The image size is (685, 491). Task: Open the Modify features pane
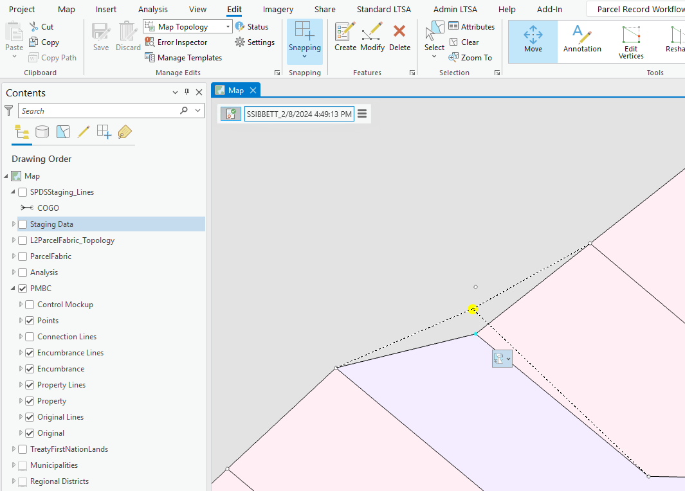click(372, 37)
